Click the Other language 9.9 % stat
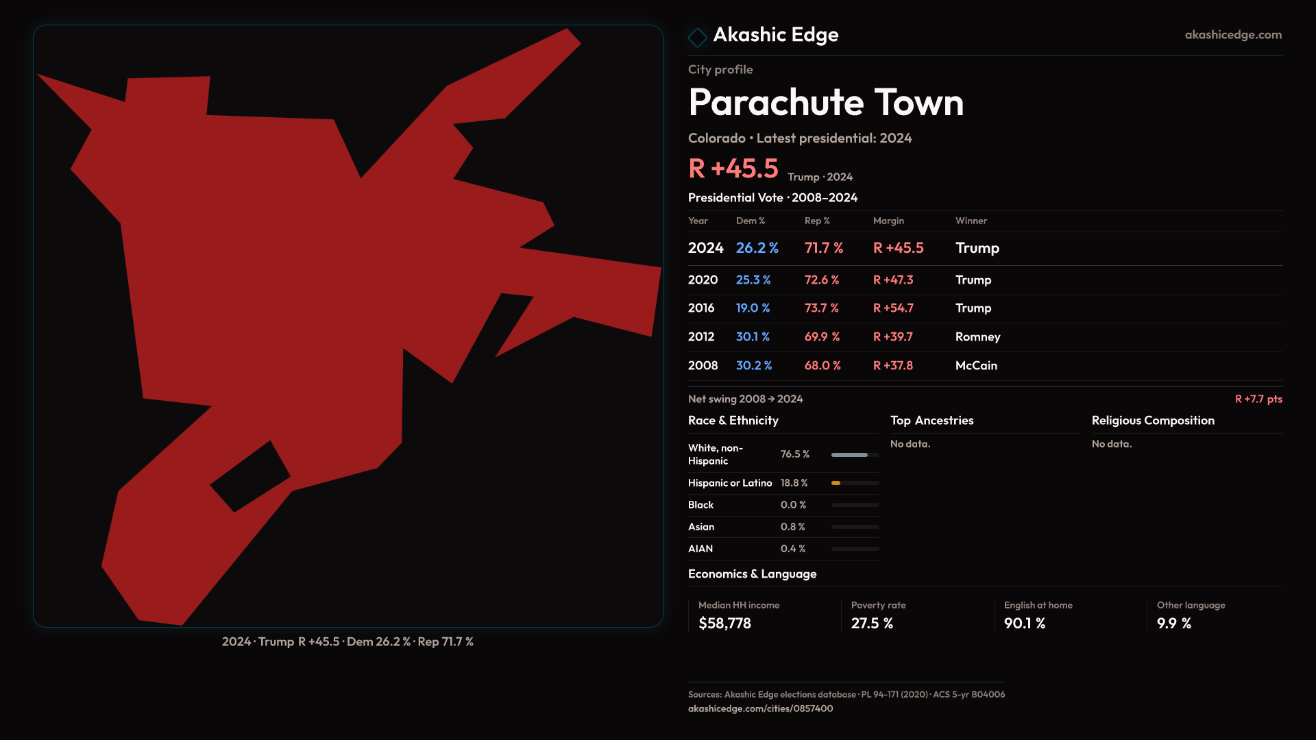Viewport: 1316px width, 740px height. (x=1191, y=615)
